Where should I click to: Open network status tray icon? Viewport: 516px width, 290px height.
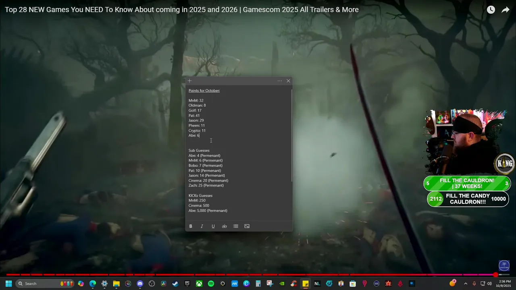pyautogui.click(x=483, y=284)
